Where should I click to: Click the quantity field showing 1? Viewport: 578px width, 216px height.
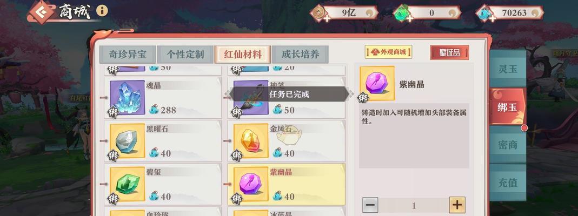[414, 205]
